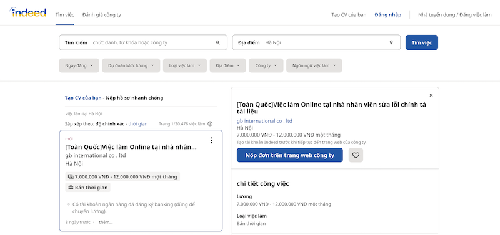
Task: Open Tạo CV của bạn in header
Action: pos(349,14)
